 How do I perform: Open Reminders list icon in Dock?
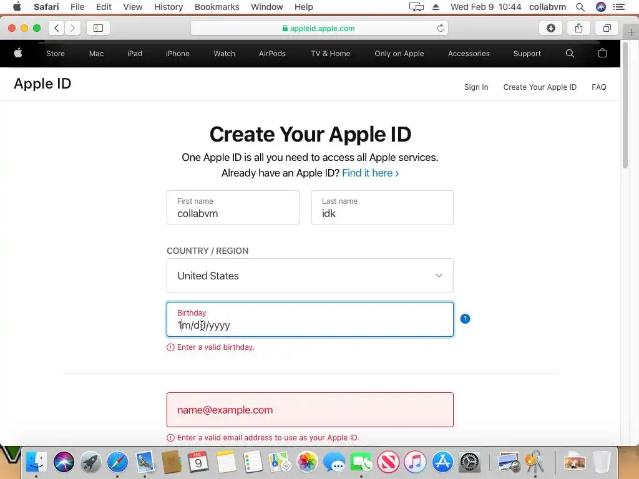(x=253, y=462)
